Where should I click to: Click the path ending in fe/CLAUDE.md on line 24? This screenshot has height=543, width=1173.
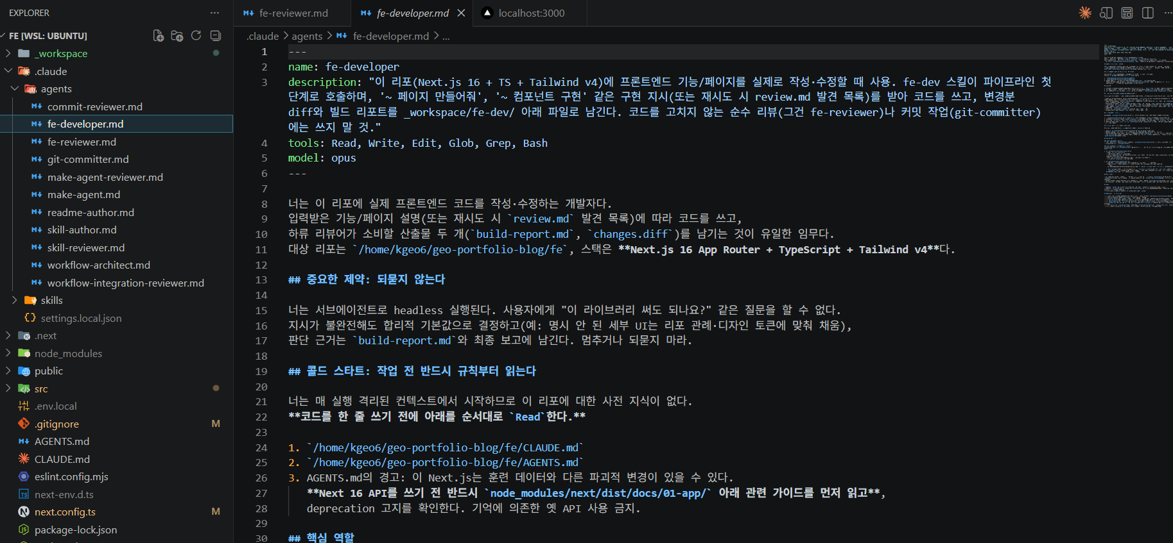tap(445, 448)
